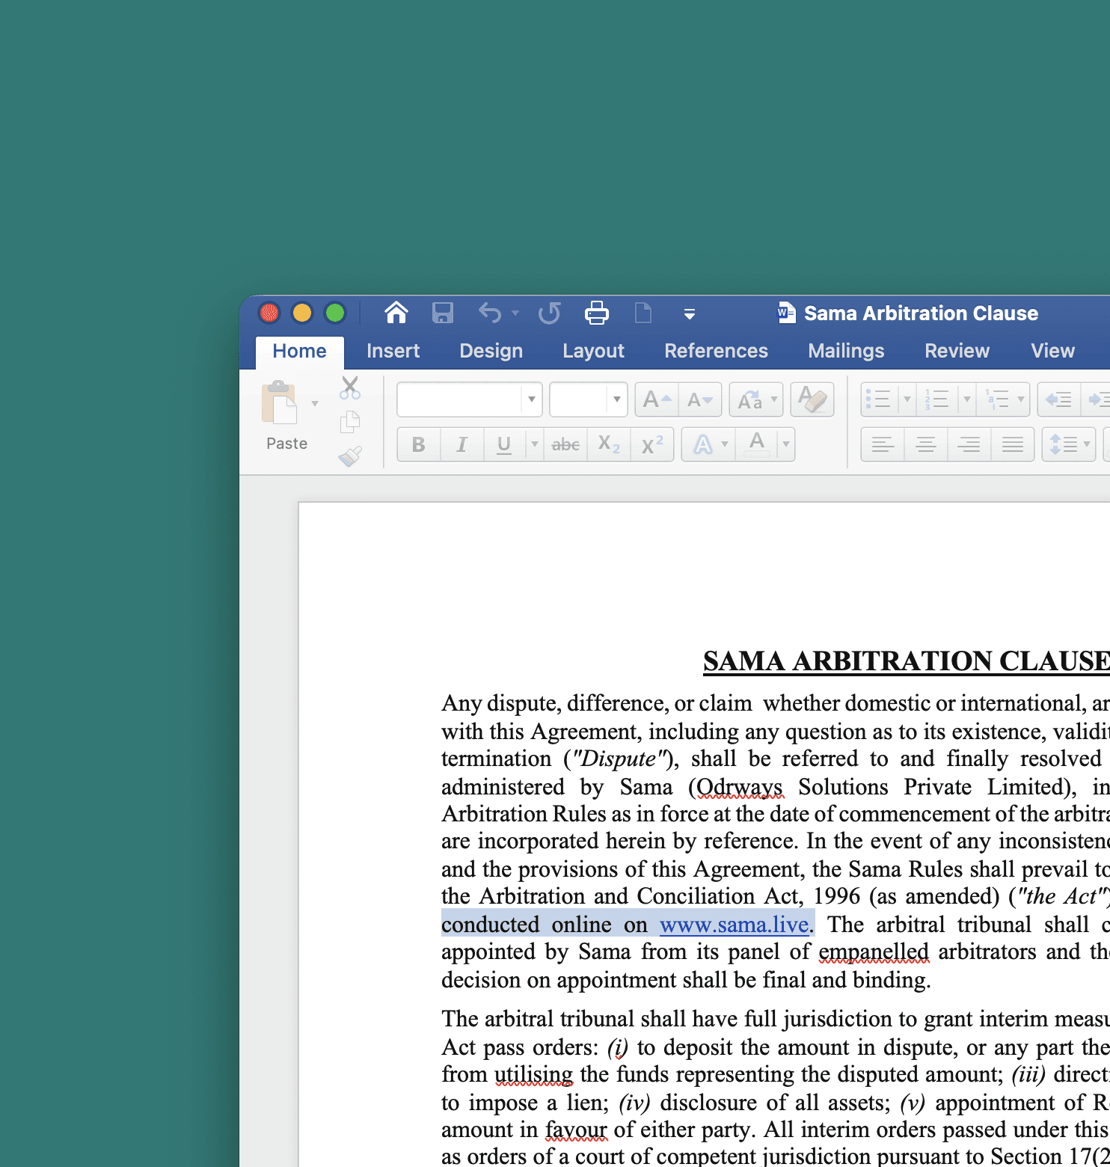Apply the font color button
The width and height of the screenshot is (1110, 1167).
point(757,445)
